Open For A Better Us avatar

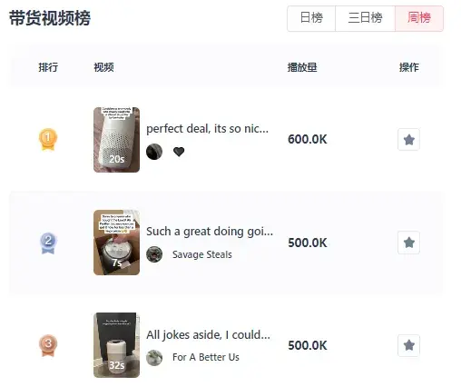tap(154, 358)
